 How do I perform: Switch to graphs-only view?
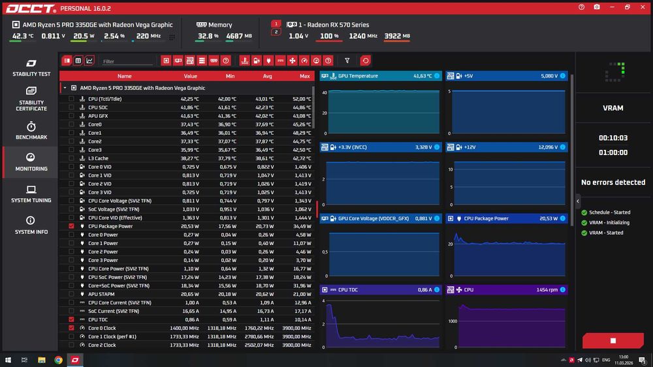click(89, 61)
